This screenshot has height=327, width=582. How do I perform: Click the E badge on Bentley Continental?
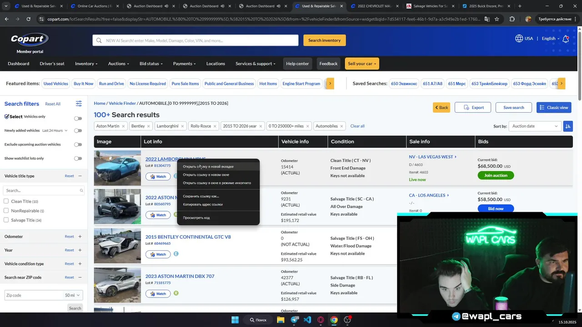coord(176,254)
